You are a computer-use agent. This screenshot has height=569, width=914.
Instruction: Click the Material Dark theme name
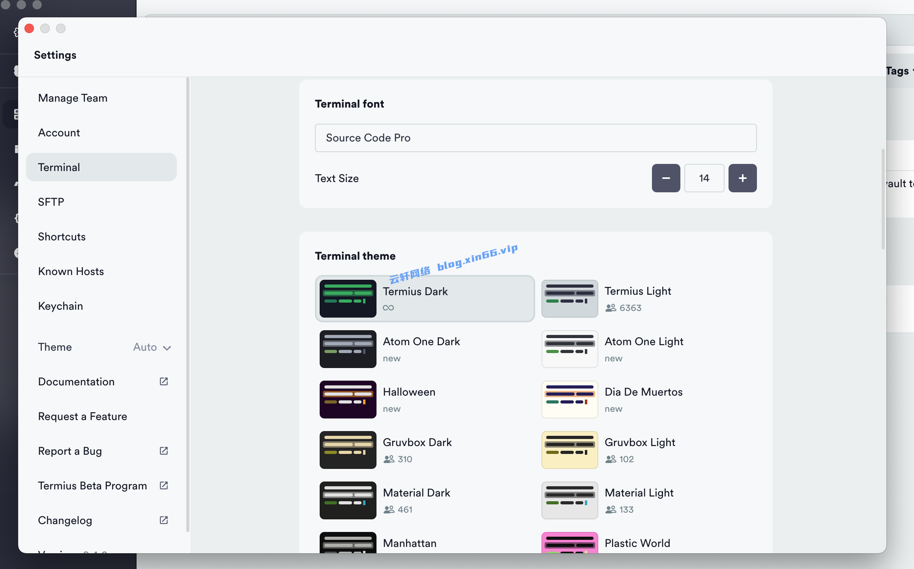[416, 493]
